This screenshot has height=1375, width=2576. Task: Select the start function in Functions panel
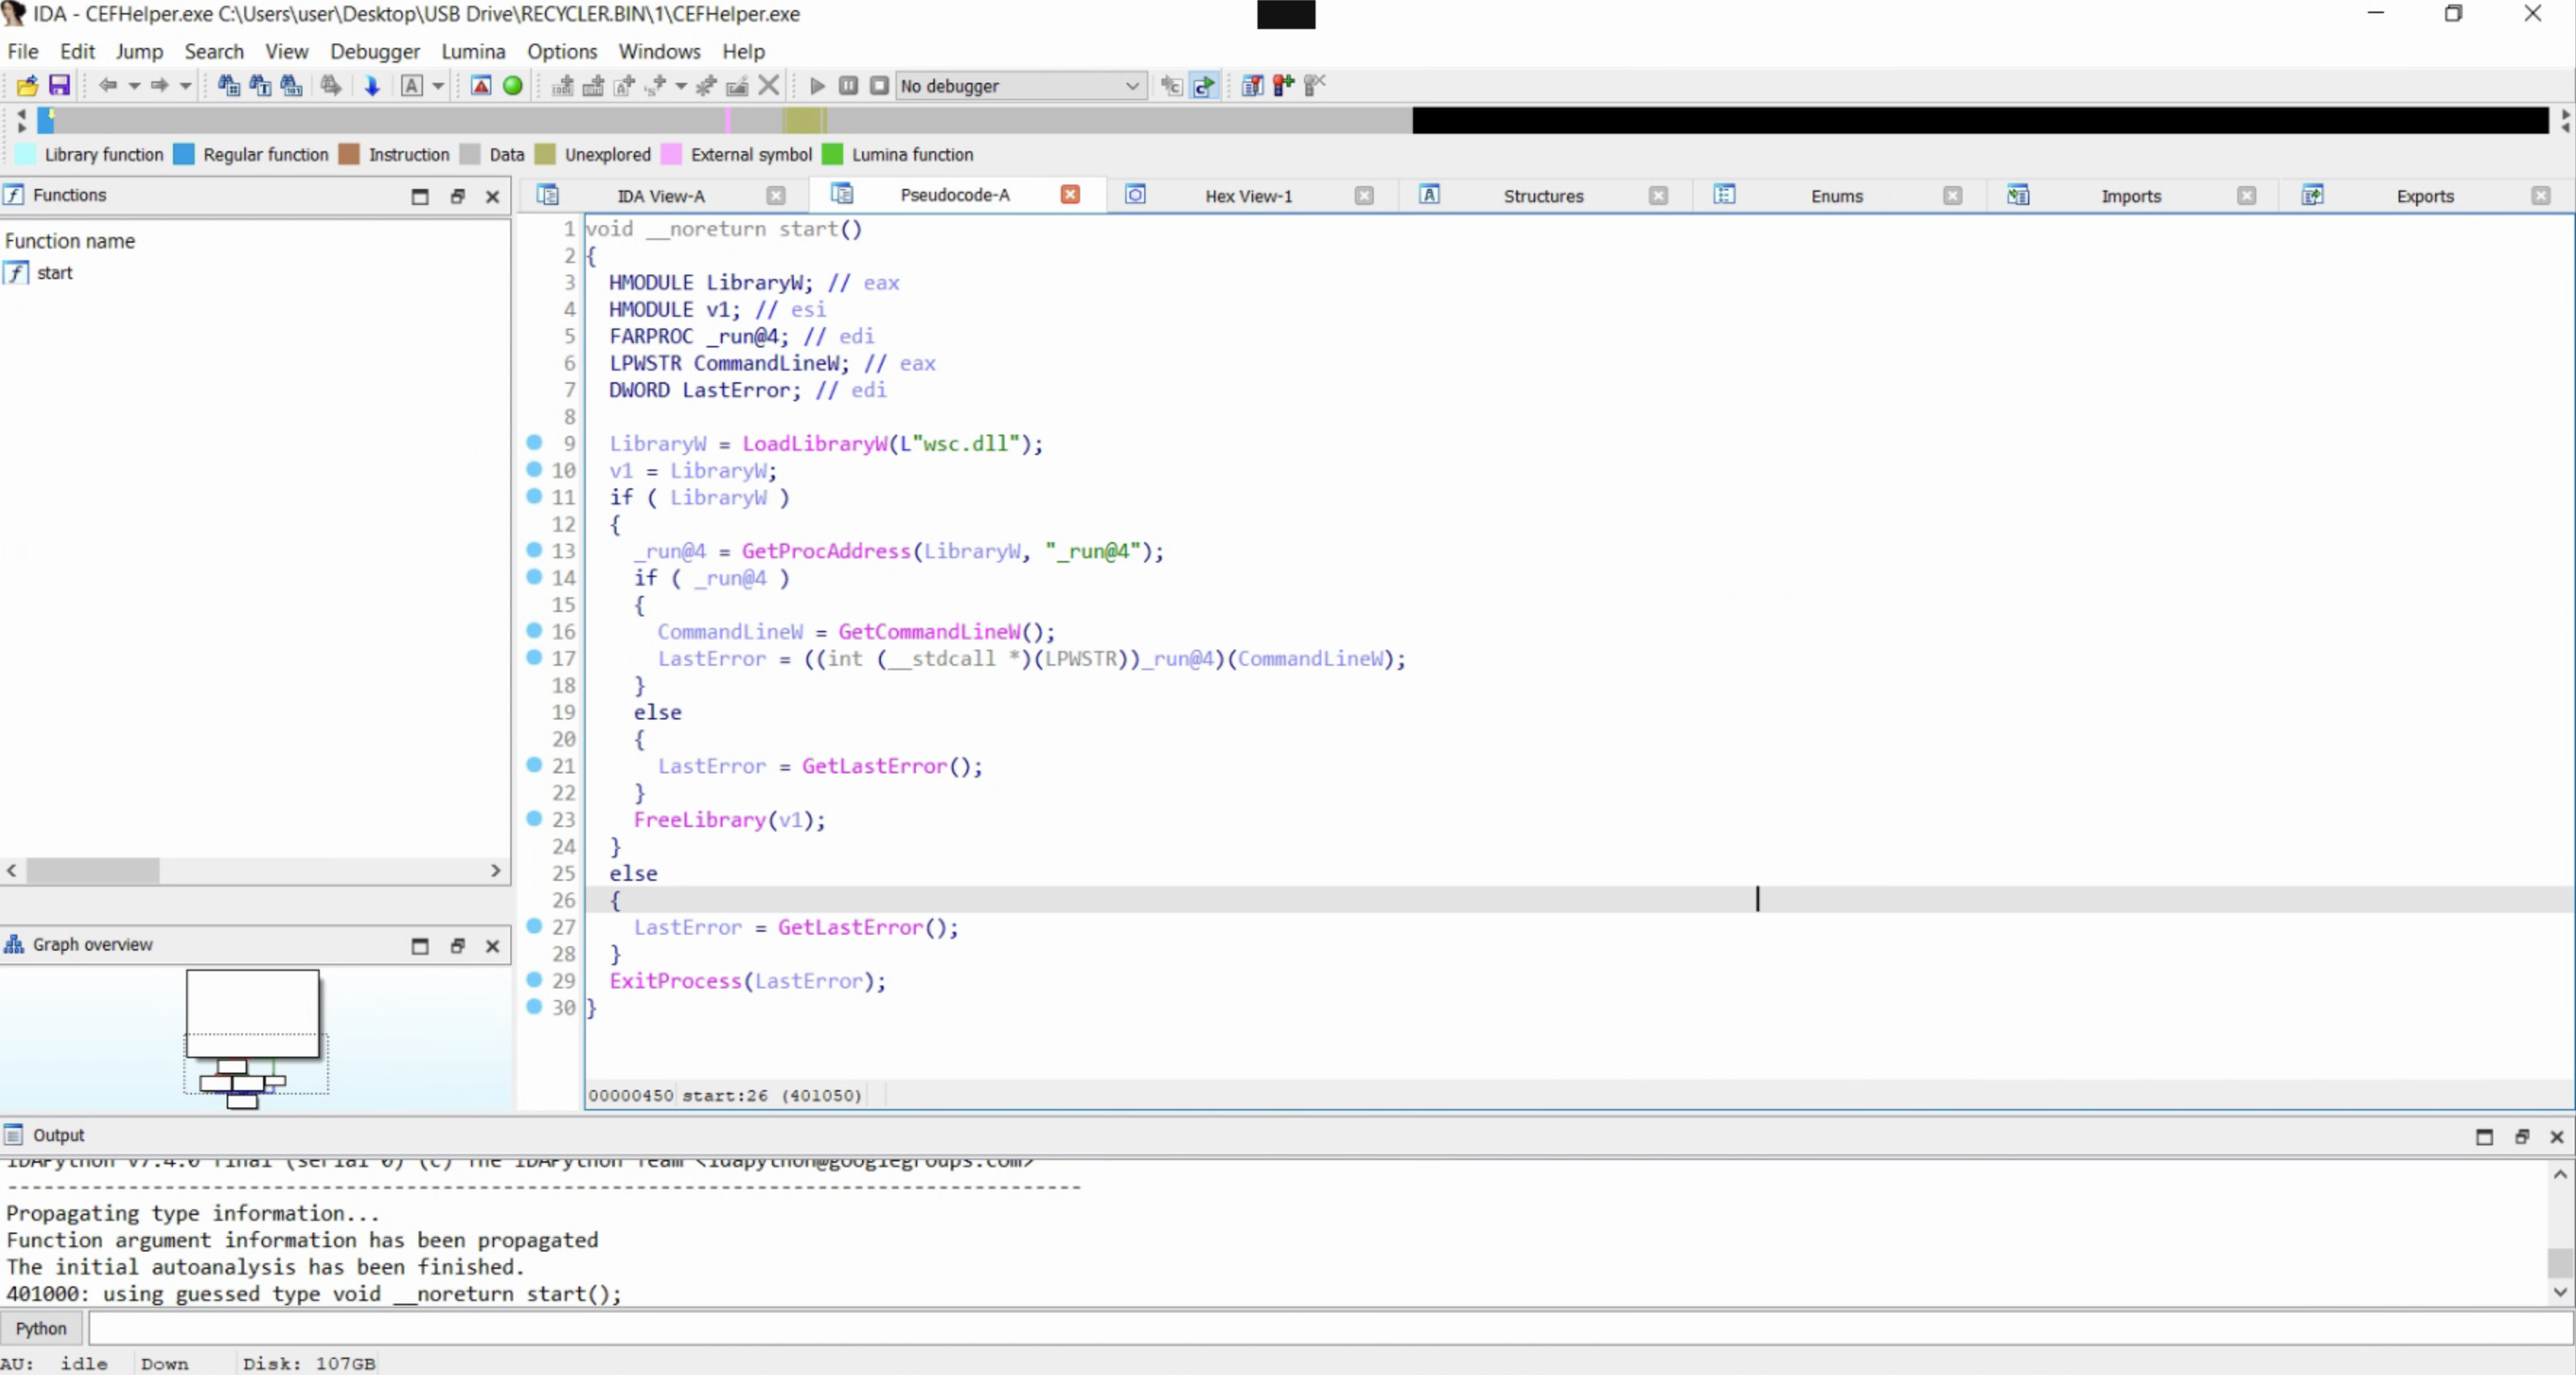56,272
